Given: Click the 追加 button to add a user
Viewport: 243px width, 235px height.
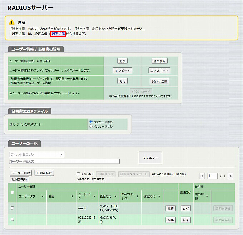Looking at the screenshot, I should (122, 61).
